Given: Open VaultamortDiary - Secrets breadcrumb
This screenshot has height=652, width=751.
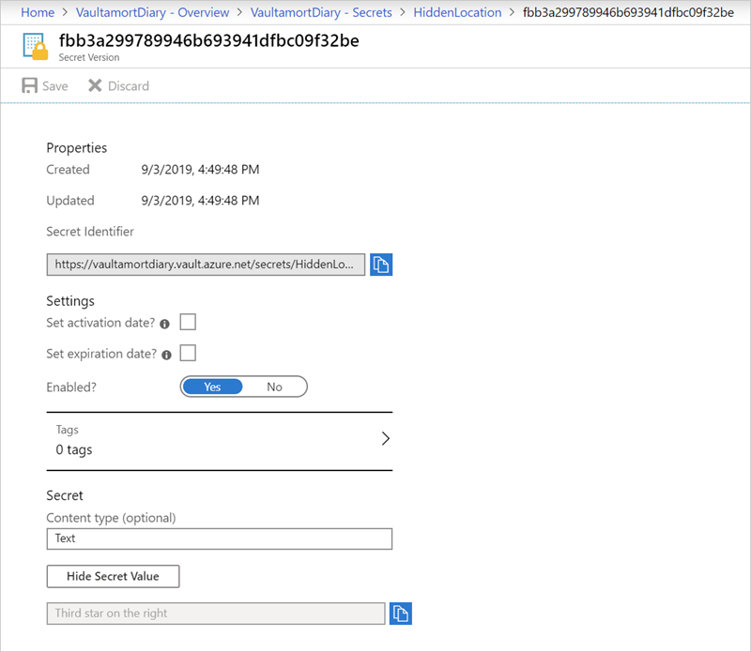Looking at the screenshot, I should pyautogui.click(x=321, y=12).
